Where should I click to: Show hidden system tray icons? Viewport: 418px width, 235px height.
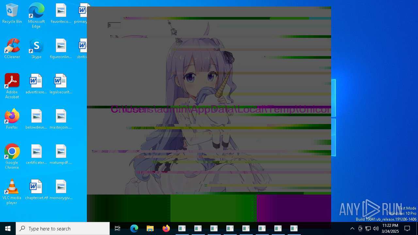pyautogui.click(x=352, y=228)
